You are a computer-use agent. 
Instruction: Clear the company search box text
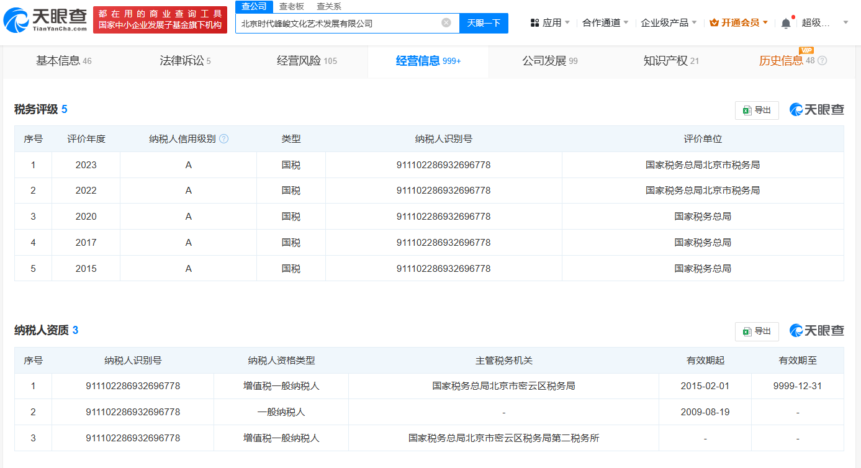(446, 23)
